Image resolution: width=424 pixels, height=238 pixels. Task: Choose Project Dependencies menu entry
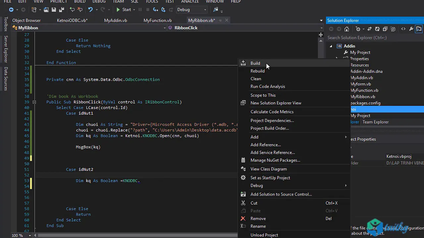click(294, 121)
